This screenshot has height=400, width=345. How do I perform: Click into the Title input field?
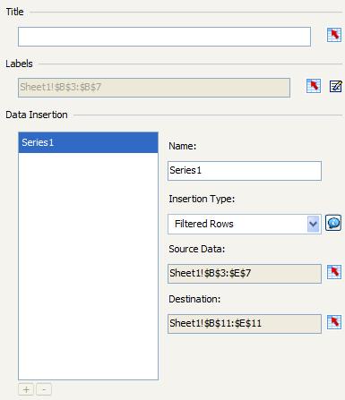(x=164, y=37)
